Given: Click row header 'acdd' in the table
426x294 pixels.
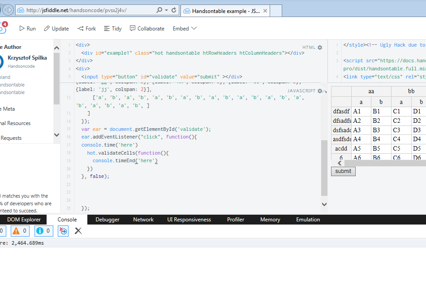Looking at the screenshot, I should (341, 149).
